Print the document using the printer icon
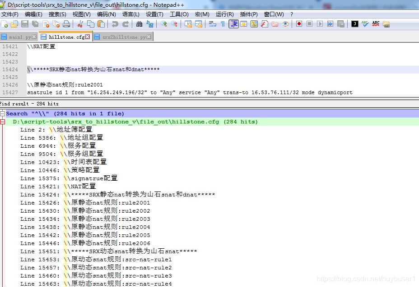Viewport: 419px width, 287px height. point(66,24)
